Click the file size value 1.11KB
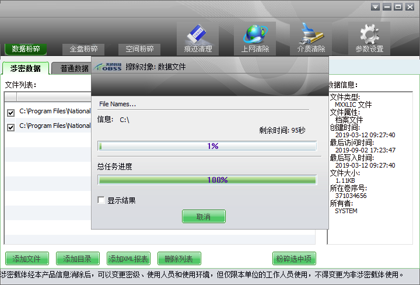Screen dimensions: 420x285 [x=345, y=180]
